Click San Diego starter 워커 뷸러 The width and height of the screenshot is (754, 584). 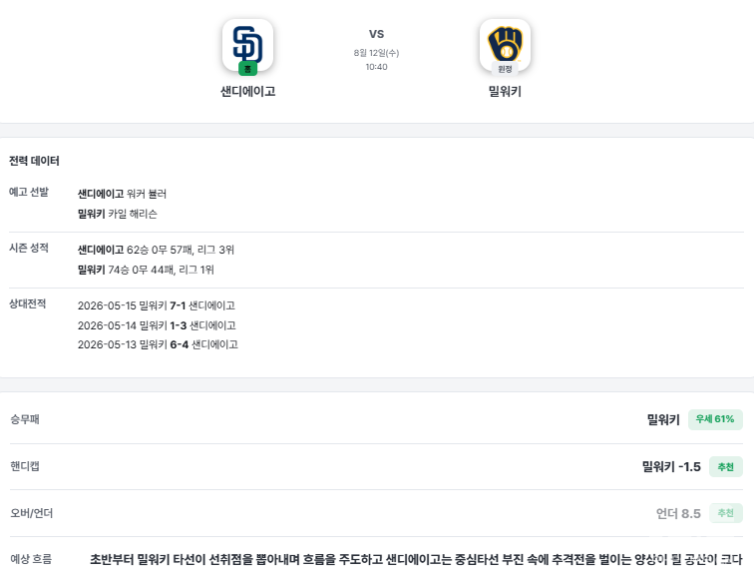[x=147, y=194]
